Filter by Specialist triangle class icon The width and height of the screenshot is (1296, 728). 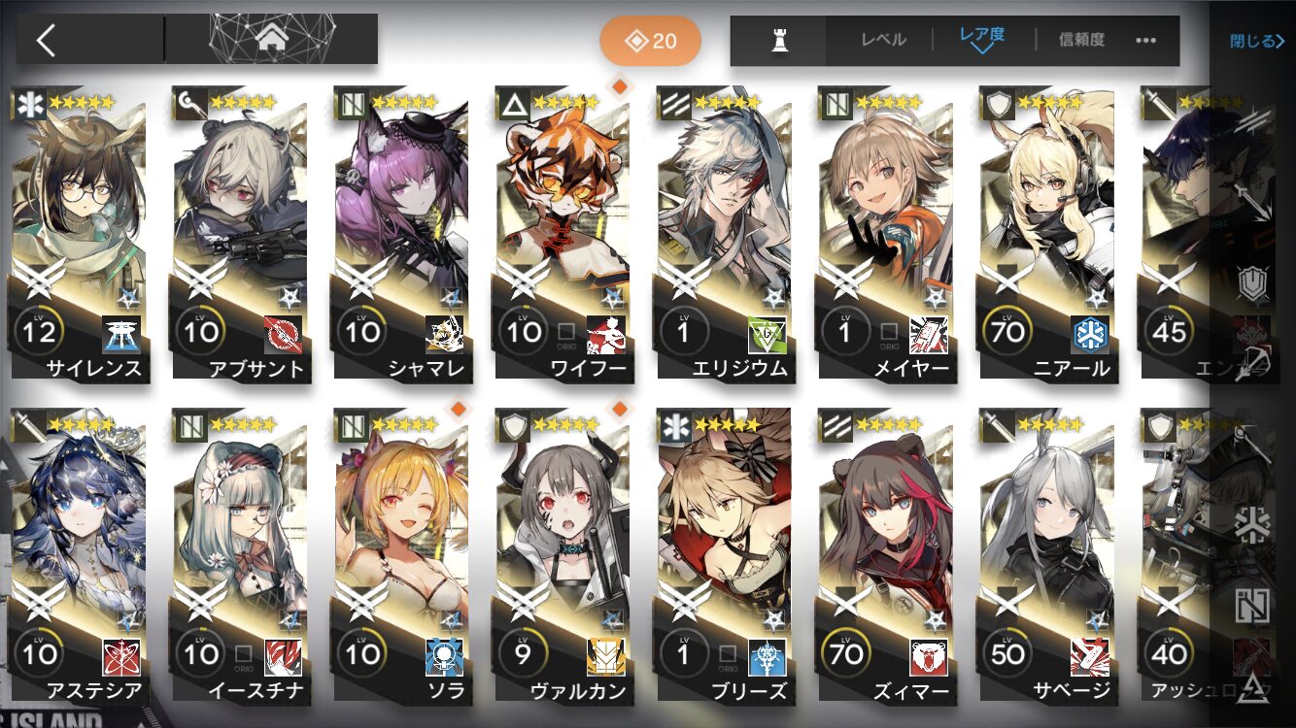point(1253,686)
